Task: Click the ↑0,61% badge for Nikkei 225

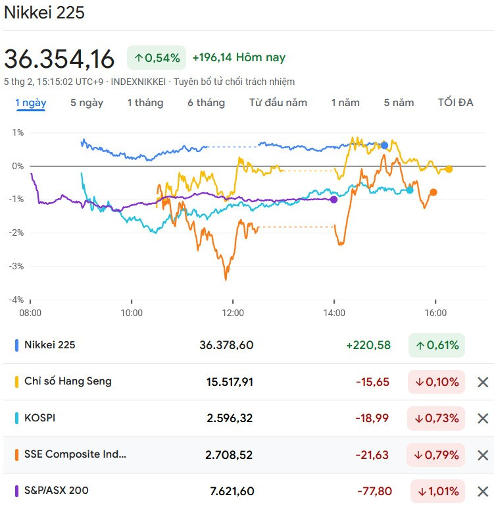Action: (437, 346)
